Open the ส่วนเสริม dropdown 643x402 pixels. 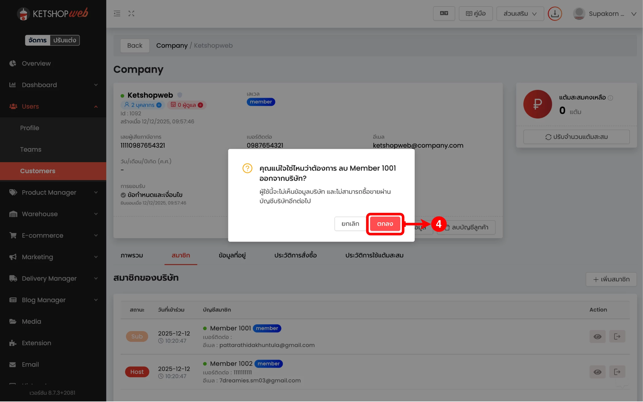point(520,14)
